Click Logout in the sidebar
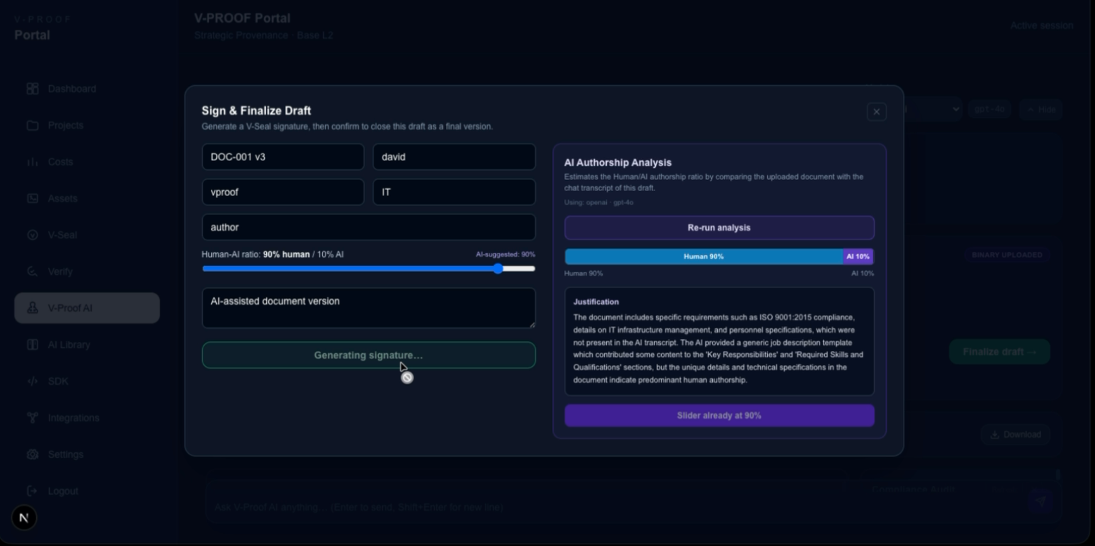This screenshot has height=546, width=1095. click(x=87, y=491)
